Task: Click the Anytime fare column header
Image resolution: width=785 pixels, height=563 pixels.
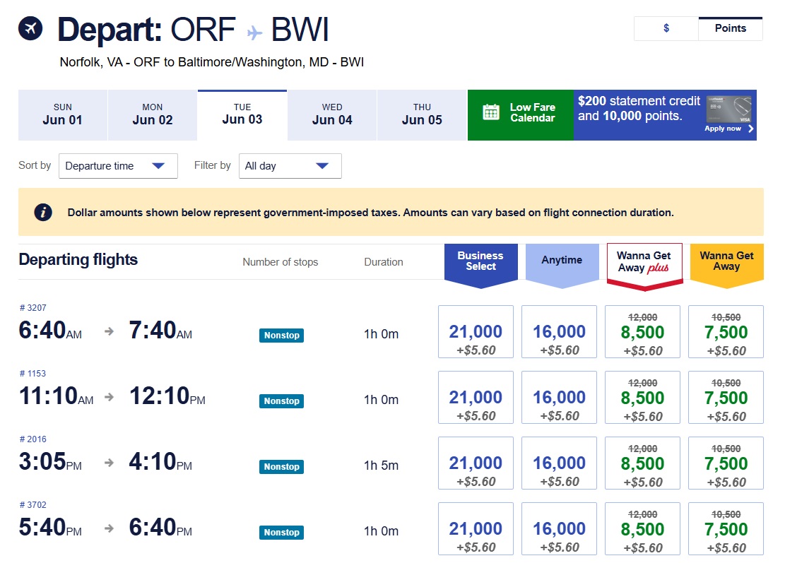Action: tap(562, 265)
